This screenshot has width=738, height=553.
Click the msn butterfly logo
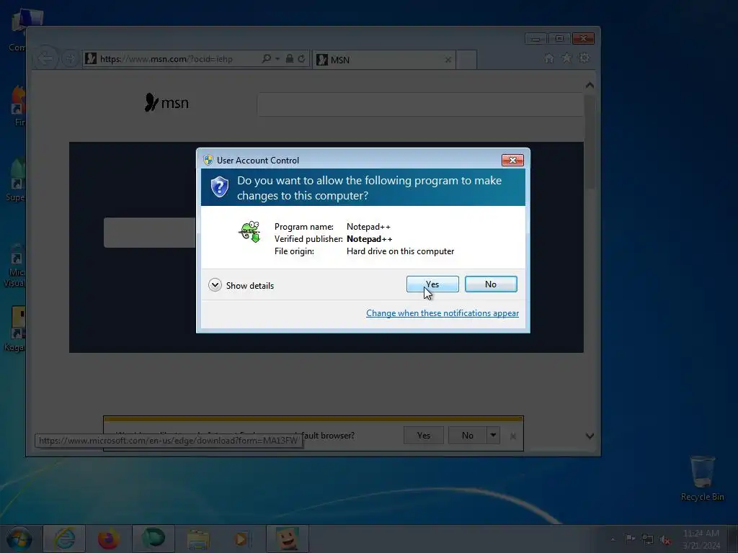tap(166, 102)
